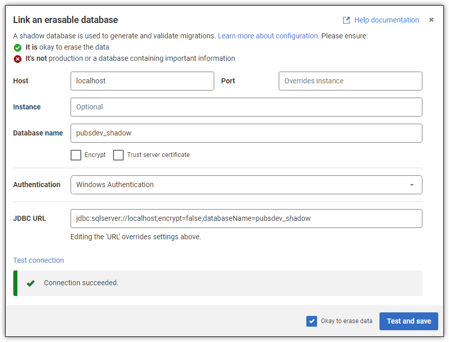
Task: Uncheck Okay to erase data
Action: [312, 321]
